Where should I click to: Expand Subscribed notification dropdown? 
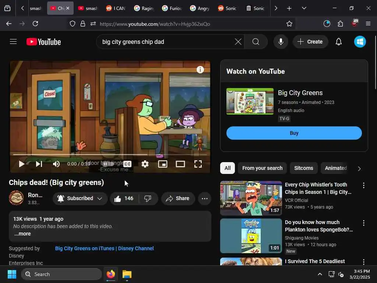tap(80, 199)
